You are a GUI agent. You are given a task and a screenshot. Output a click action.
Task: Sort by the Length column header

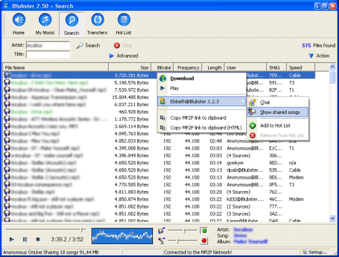213,67
